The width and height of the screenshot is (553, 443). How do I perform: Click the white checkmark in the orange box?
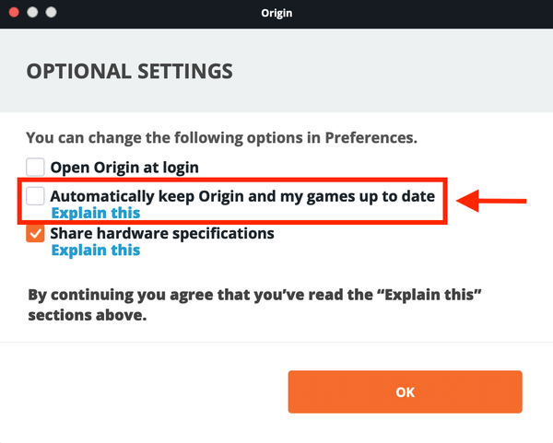point(35,234)
